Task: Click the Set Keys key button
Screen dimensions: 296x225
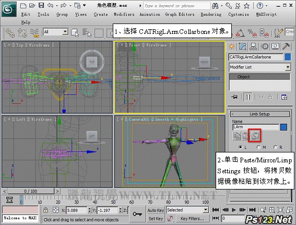Action: tap(137, 214)
